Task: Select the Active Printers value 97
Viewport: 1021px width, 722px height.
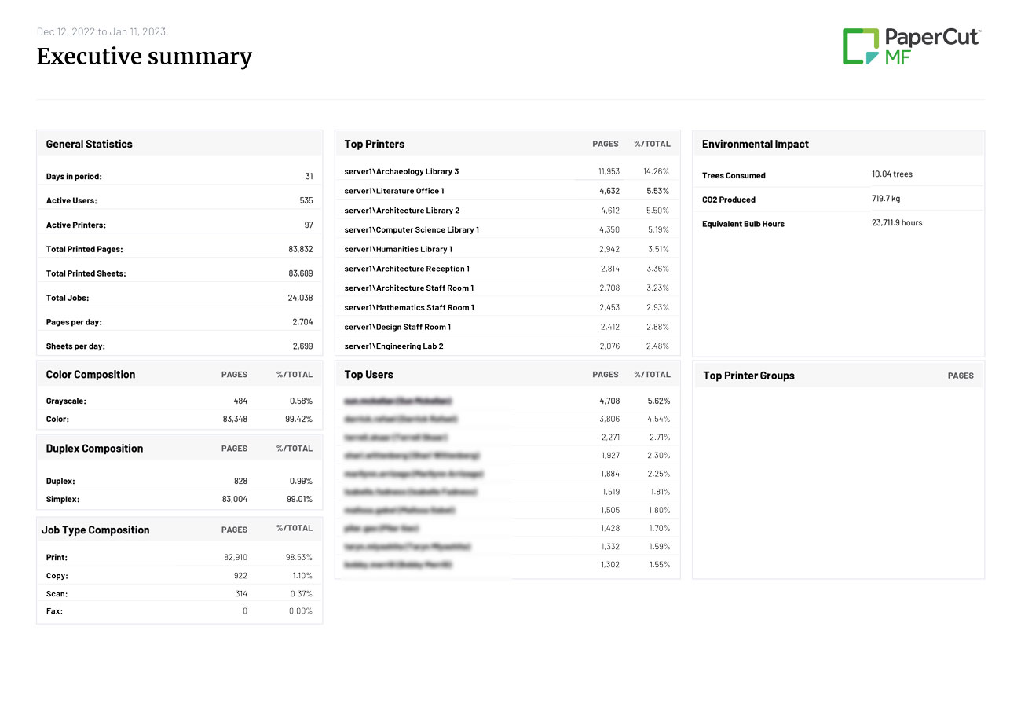Action: 308,225
